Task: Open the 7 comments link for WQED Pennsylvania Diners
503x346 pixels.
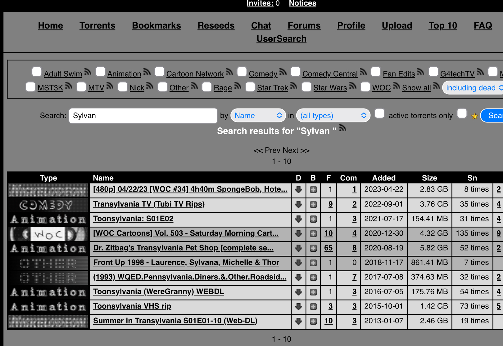Action: [x=354, y=277]
